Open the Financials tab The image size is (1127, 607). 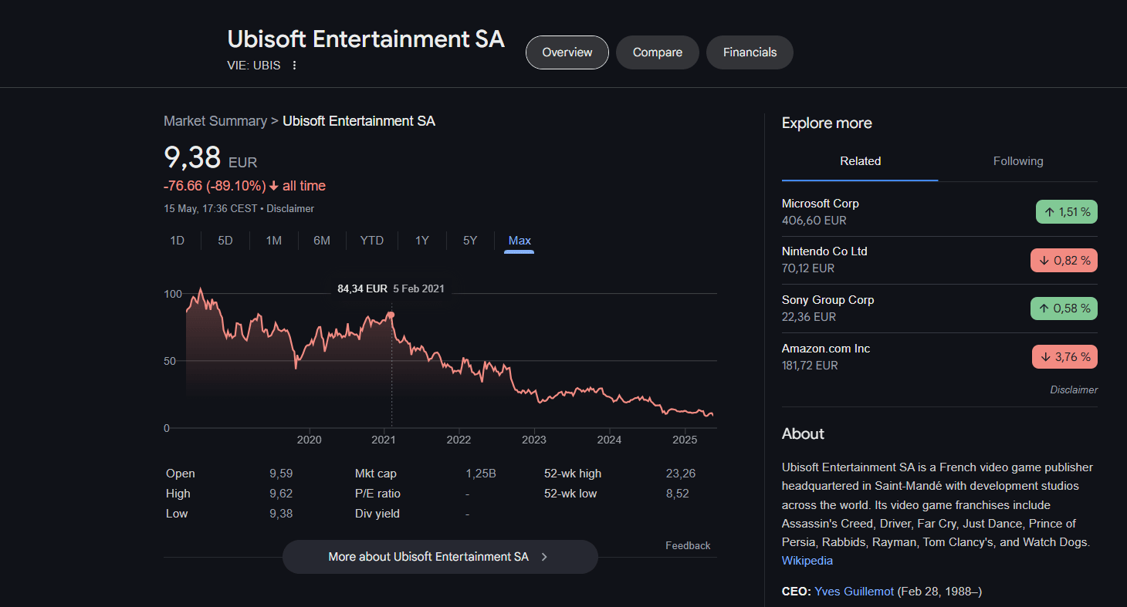[750, 52]
